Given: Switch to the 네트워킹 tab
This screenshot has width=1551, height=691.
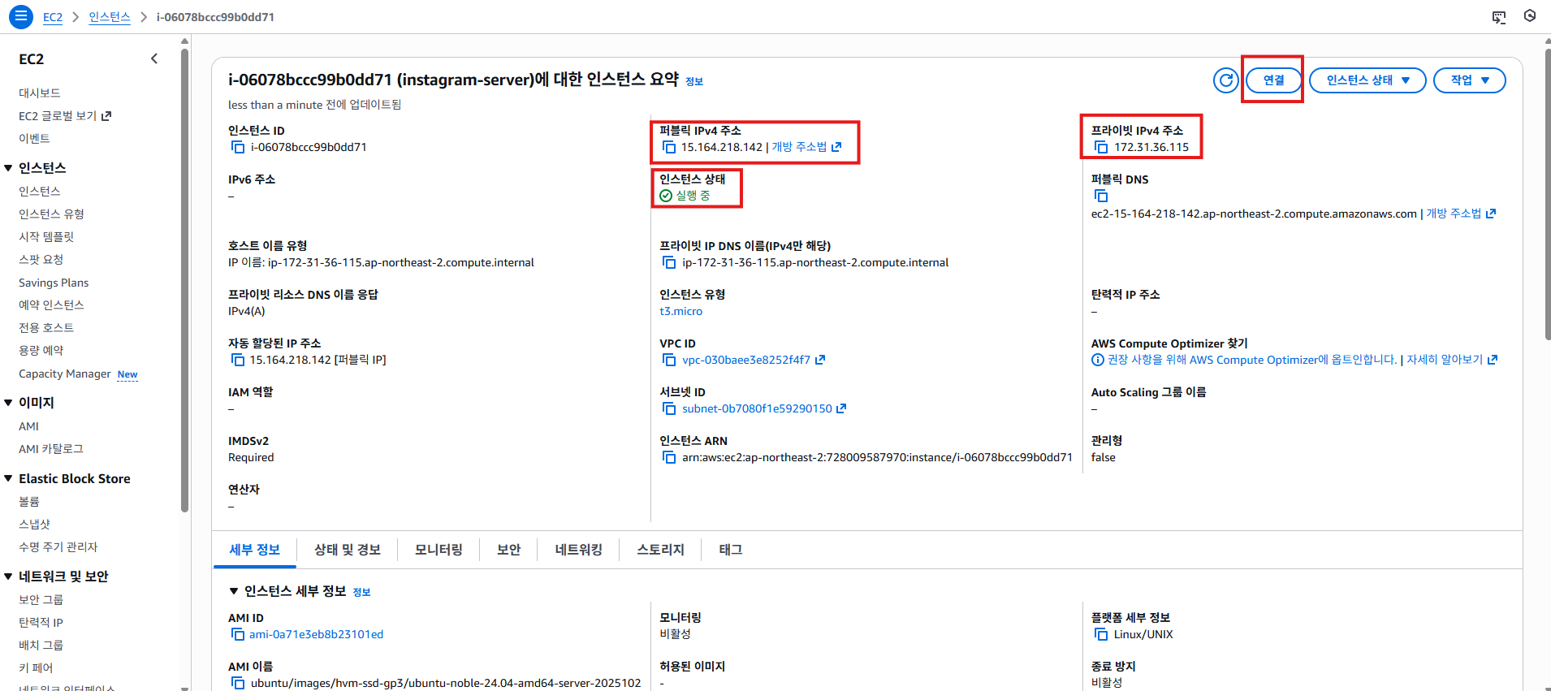Looking at the screenshot, I should click(578, 550).
